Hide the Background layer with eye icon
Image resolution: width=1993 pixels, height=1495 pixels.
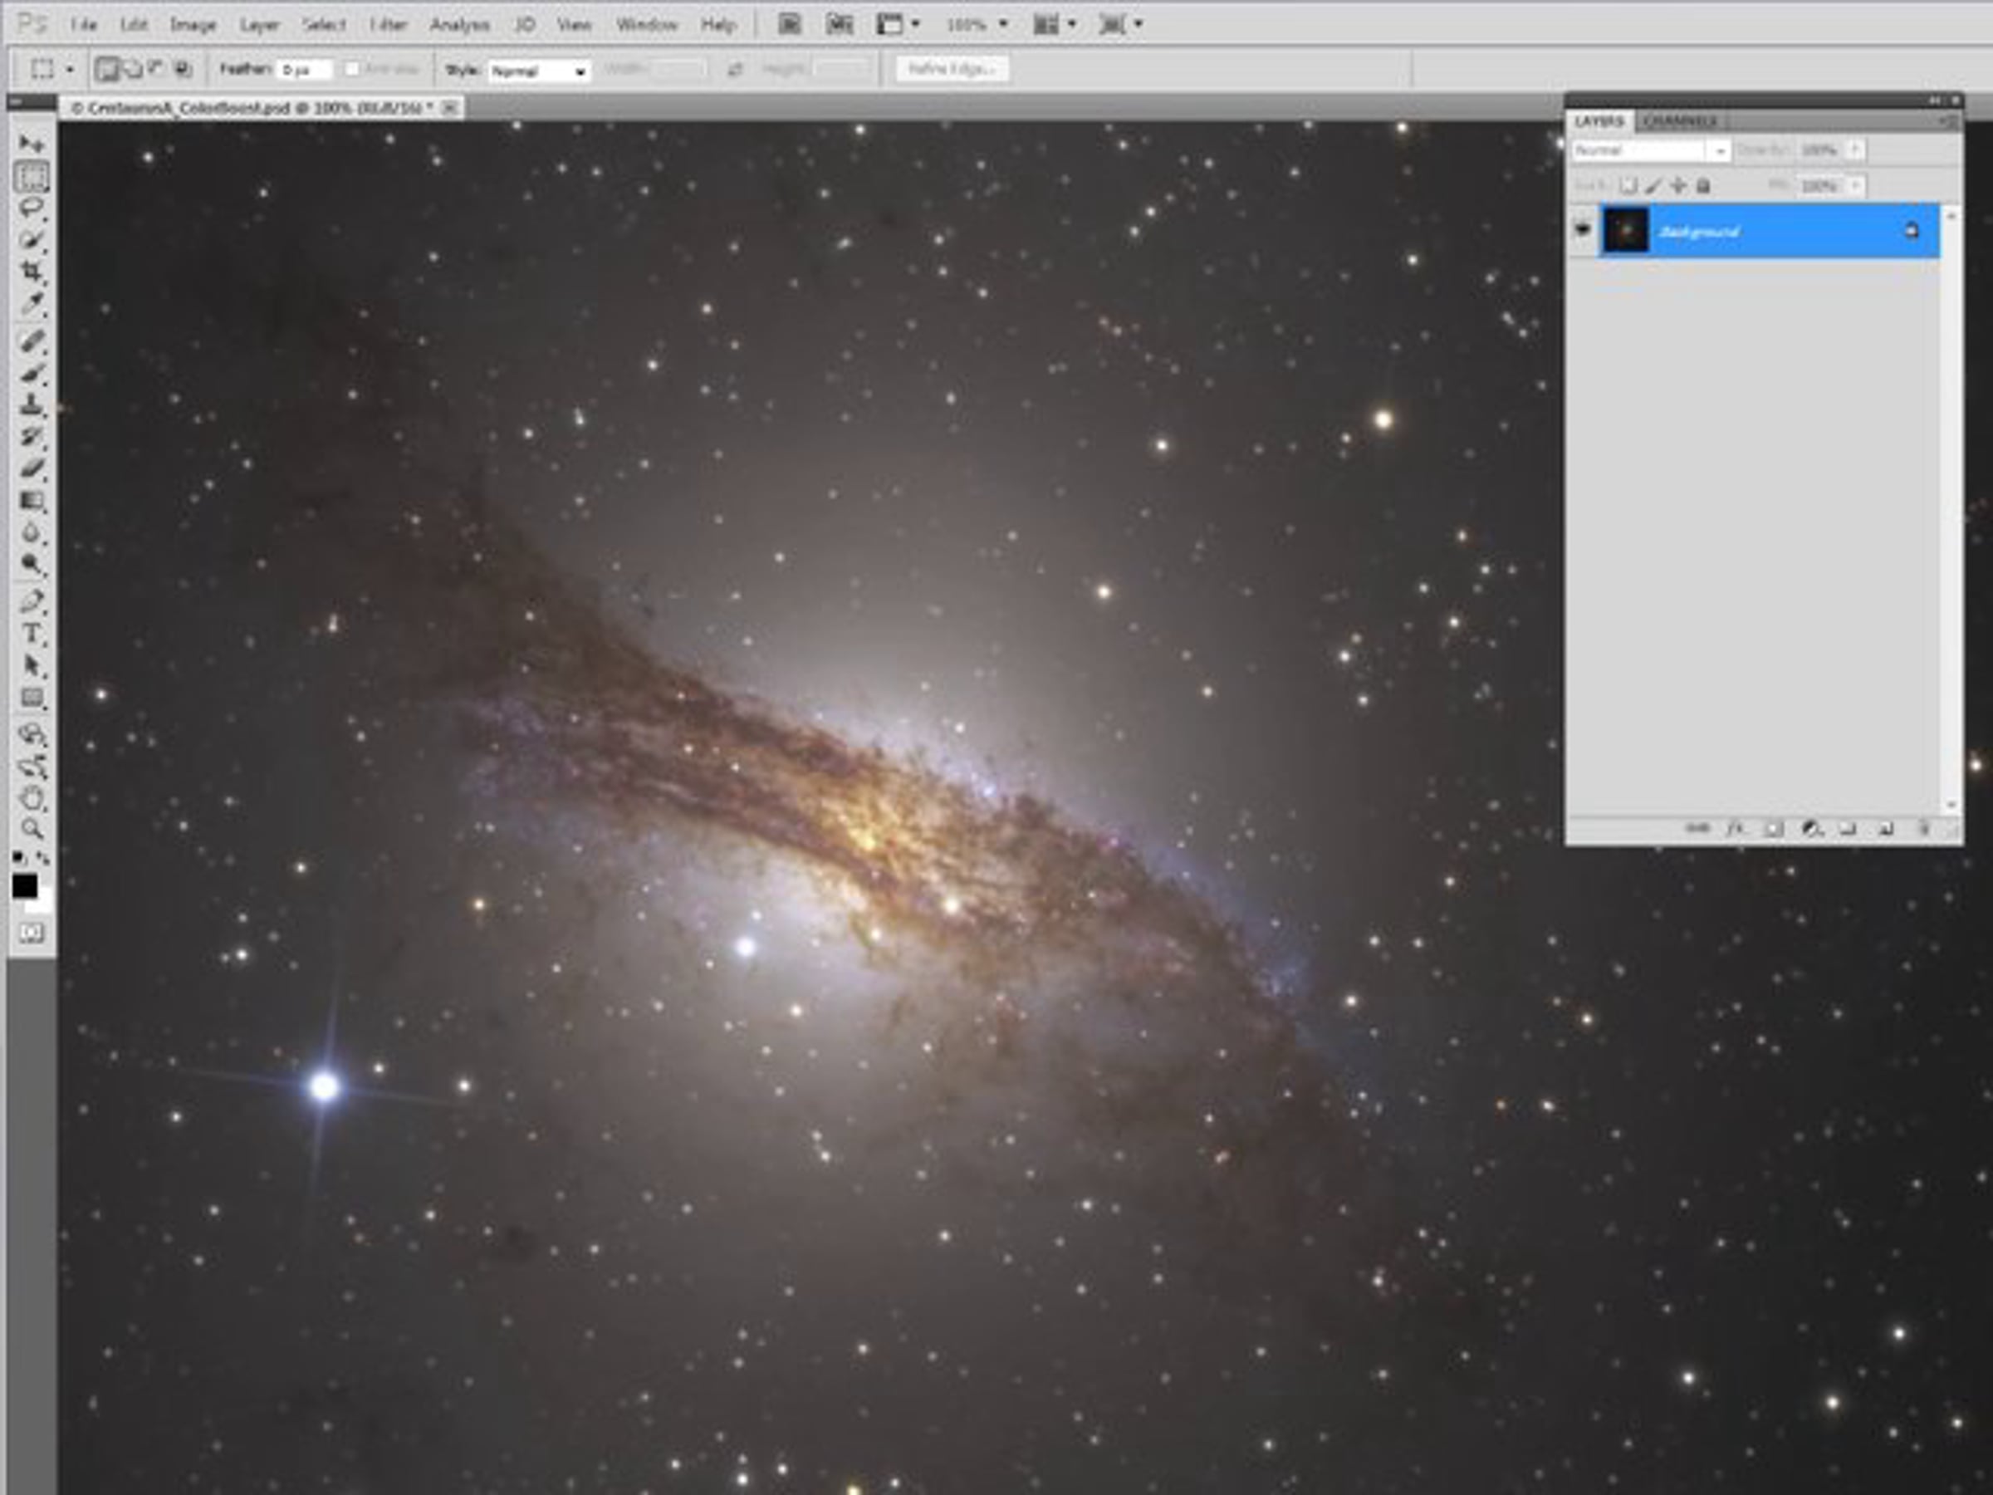tap(1582, 230)
